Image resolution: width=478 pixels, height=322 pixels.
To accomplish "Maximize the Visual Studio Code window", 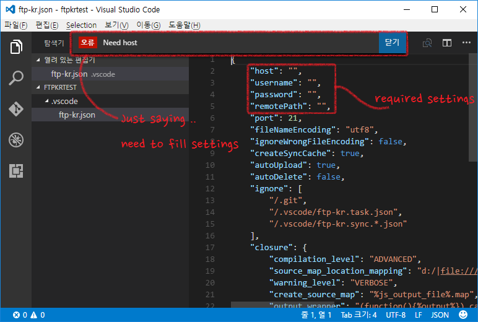I will coord(435,9).
